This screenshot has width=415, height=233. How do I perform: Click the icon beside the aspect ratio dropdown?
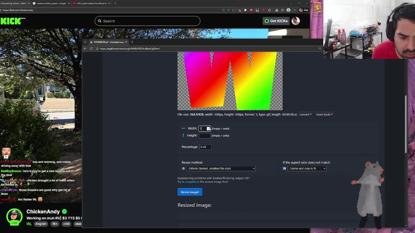coord(284,169)
